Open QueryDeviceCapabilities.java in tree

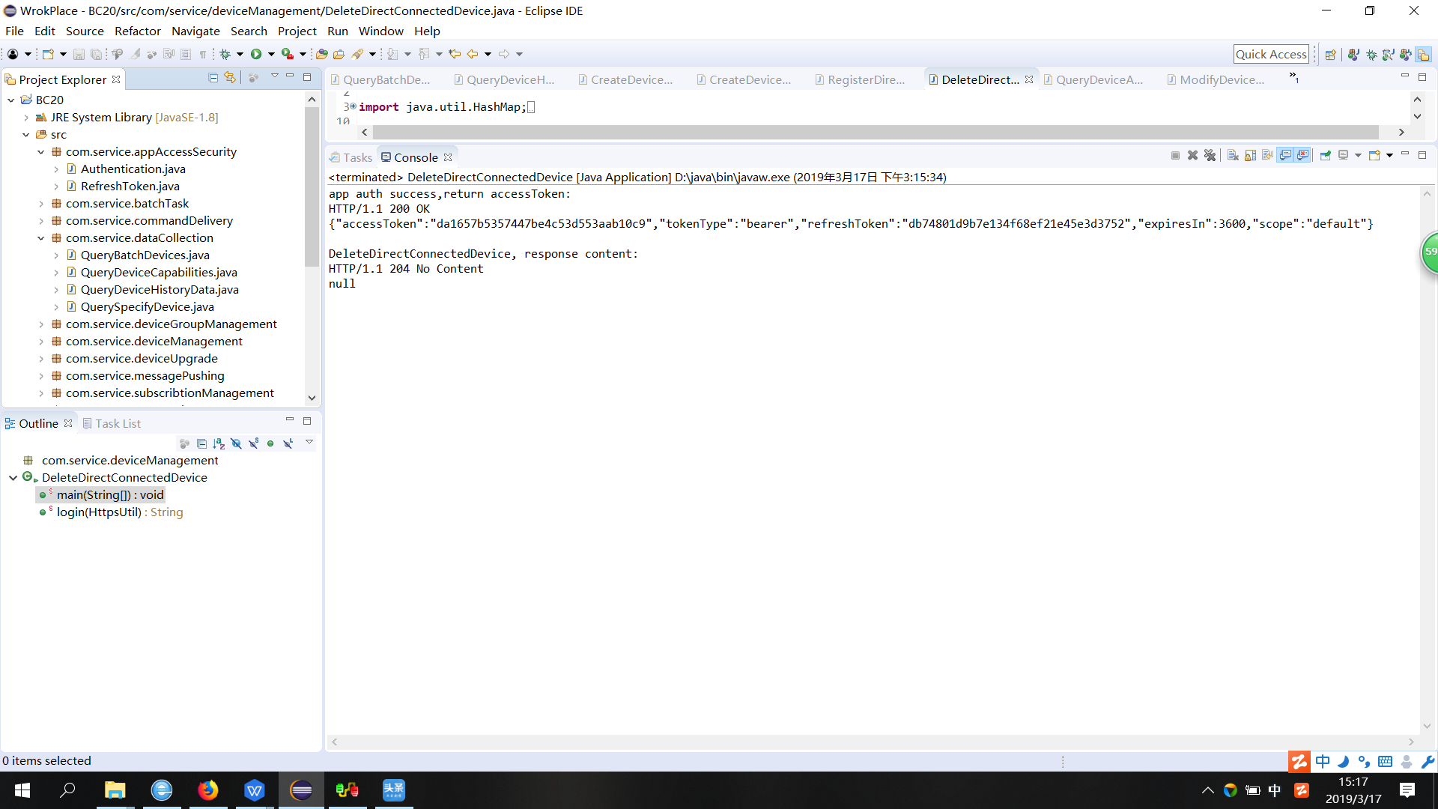tap(159, 273)
